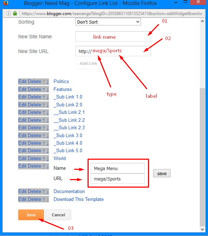The height and width of the screenshot is (236, 208).
Task: Click the site information icon in address bar
Action: pyautogui.click(x=9, y=13)
